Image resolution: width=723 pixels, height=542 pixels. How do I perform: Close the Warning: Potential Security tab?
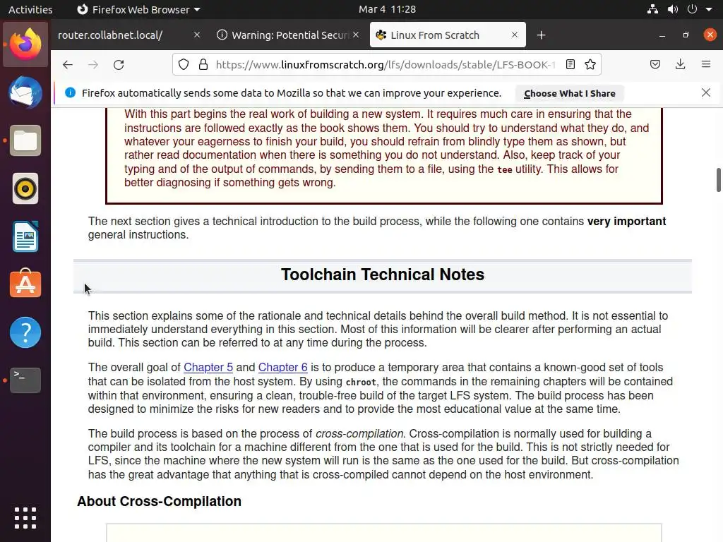356,35
